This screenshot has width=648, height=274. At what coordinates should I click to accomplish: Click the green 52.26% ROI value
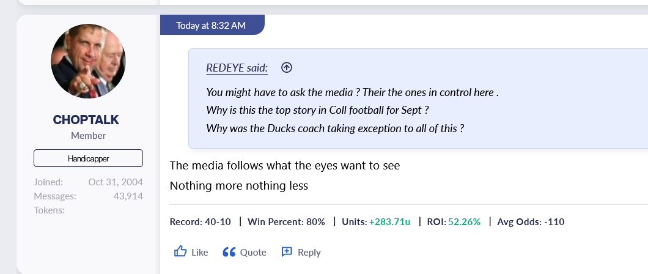464,221
